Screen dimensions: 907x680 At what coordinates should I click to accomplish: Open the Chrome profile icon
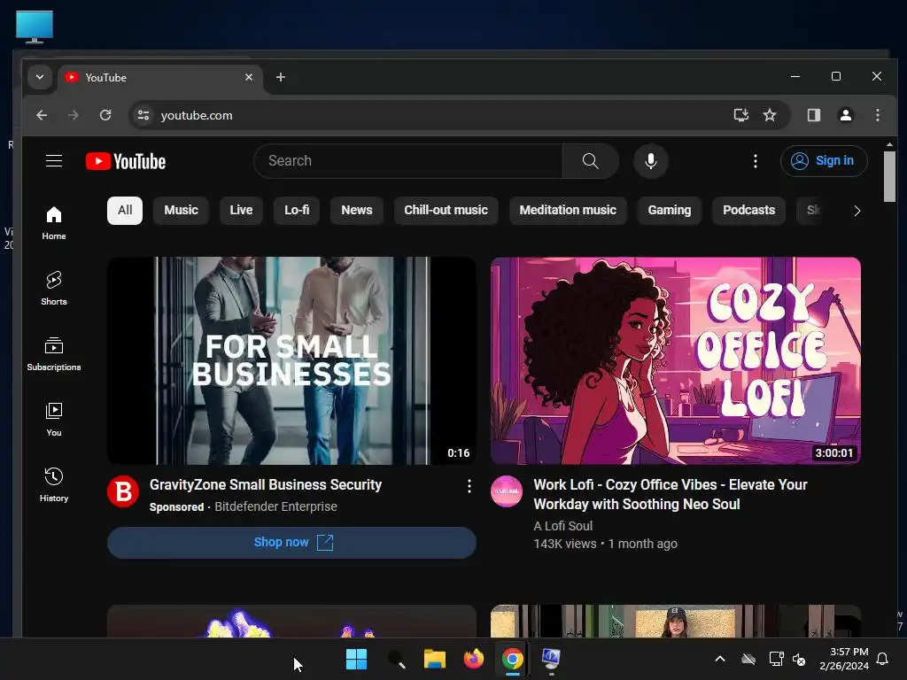(846, 115)
